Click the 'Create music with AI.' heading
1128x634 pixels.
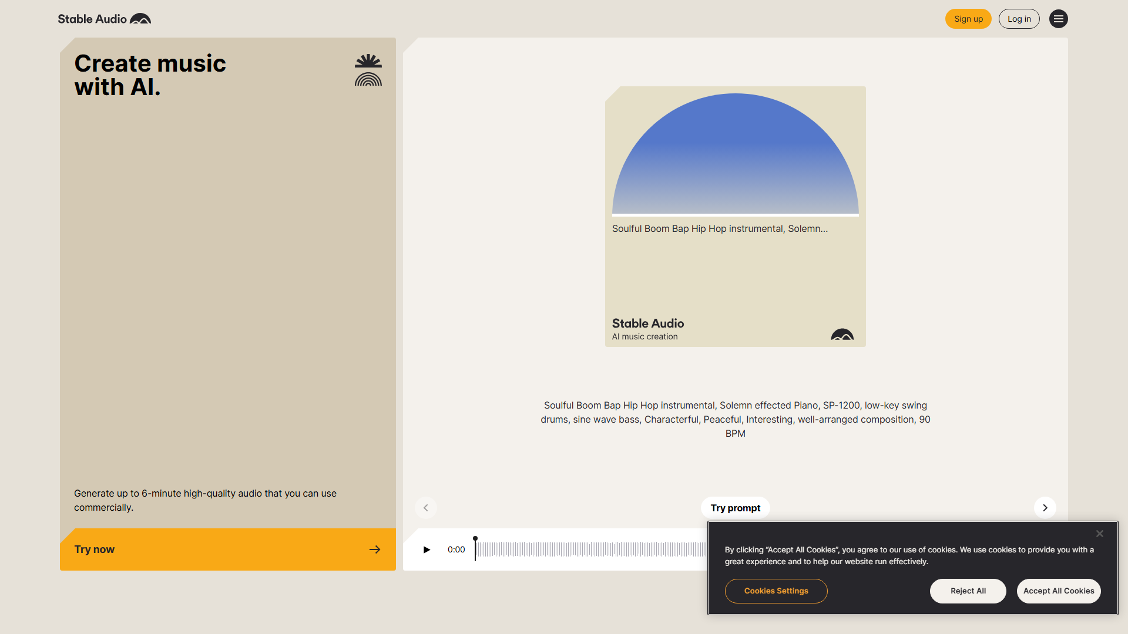[x=150, y=75]
